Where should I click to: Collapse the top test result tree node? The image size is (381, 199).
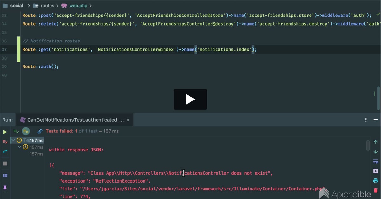tap(13, 140)
